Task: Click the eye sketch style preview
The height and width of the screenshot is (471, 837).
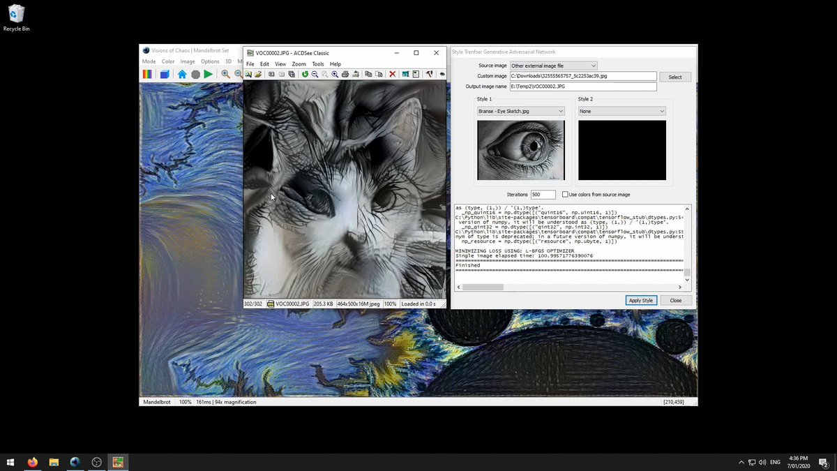Action: coord(521,150)
